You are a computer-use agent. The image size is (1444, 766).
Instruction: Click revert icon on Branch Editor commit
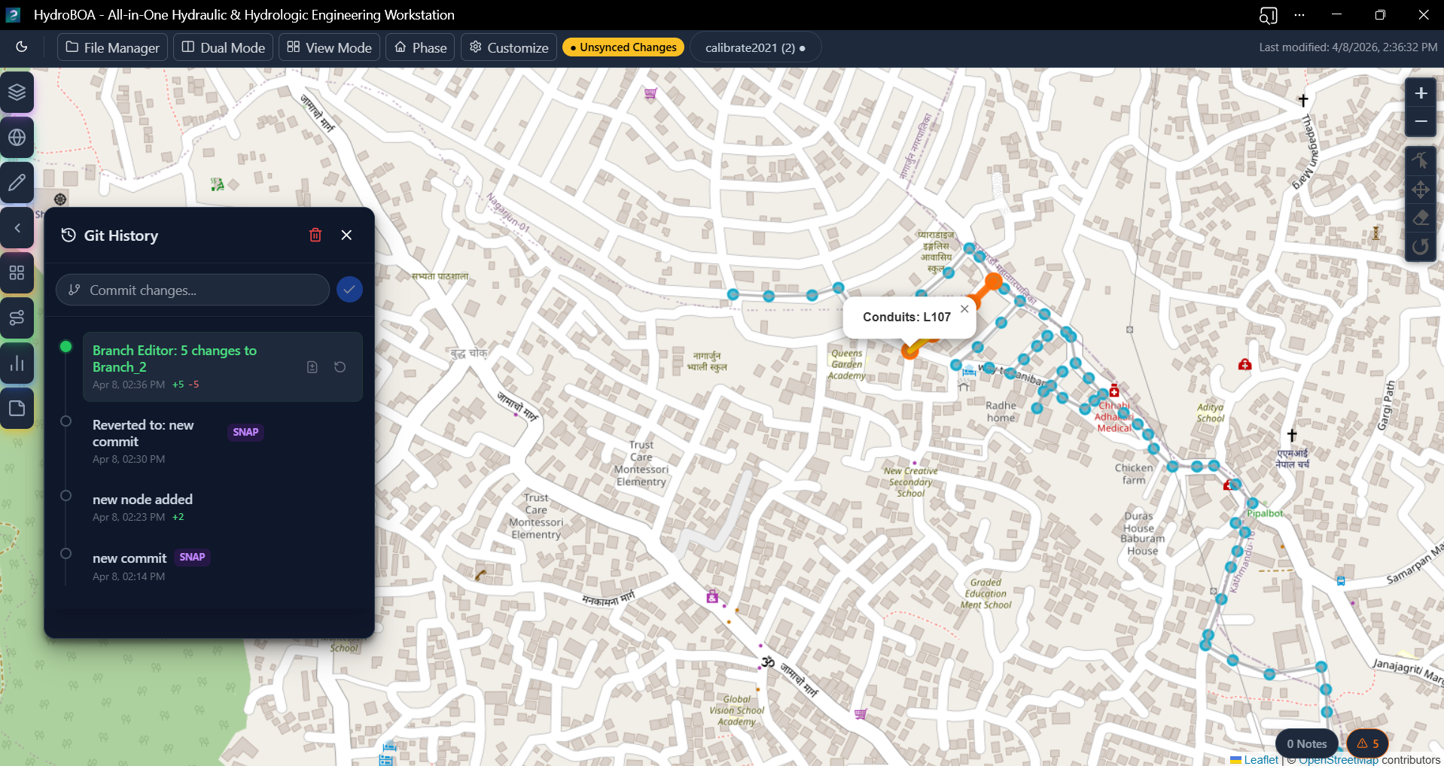[340, 367]
